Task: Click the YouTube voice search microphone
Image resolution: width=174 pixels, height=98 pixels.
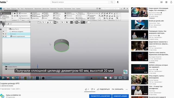Action: tap(118, 2)
